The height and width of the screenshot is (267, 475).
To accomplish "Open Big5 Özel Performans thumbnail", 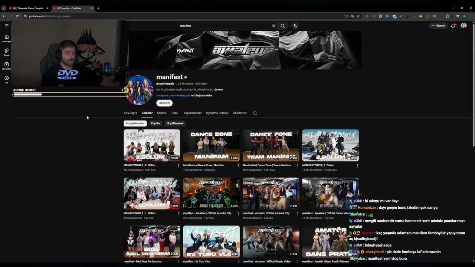I will coord(152,241).
